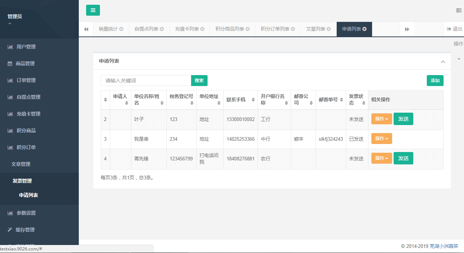Open 操作 dropdown for row 我是谁
Viewport: 464px width, 253px height.
point(381,139)
